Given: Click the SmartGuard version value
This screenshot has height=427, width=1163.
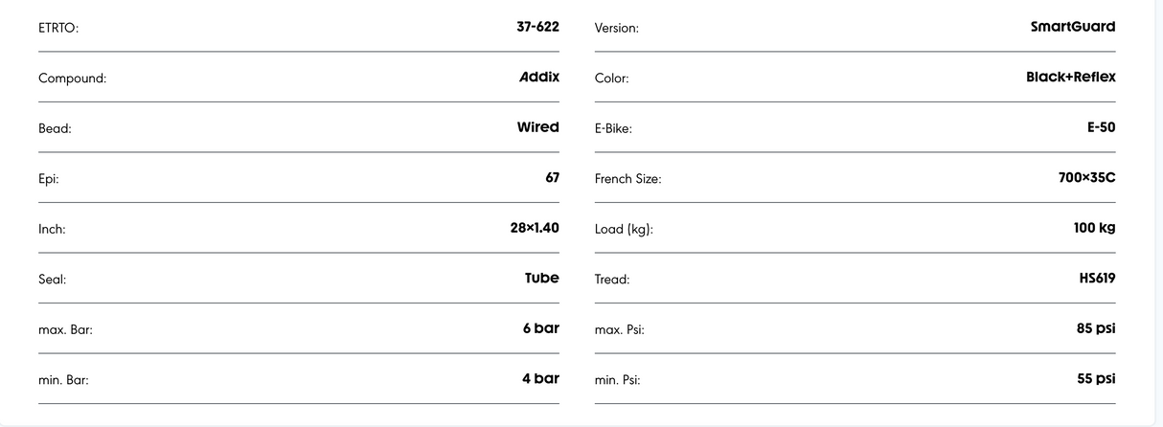Looking at the screenshot, I should (x=1072, y=27).
